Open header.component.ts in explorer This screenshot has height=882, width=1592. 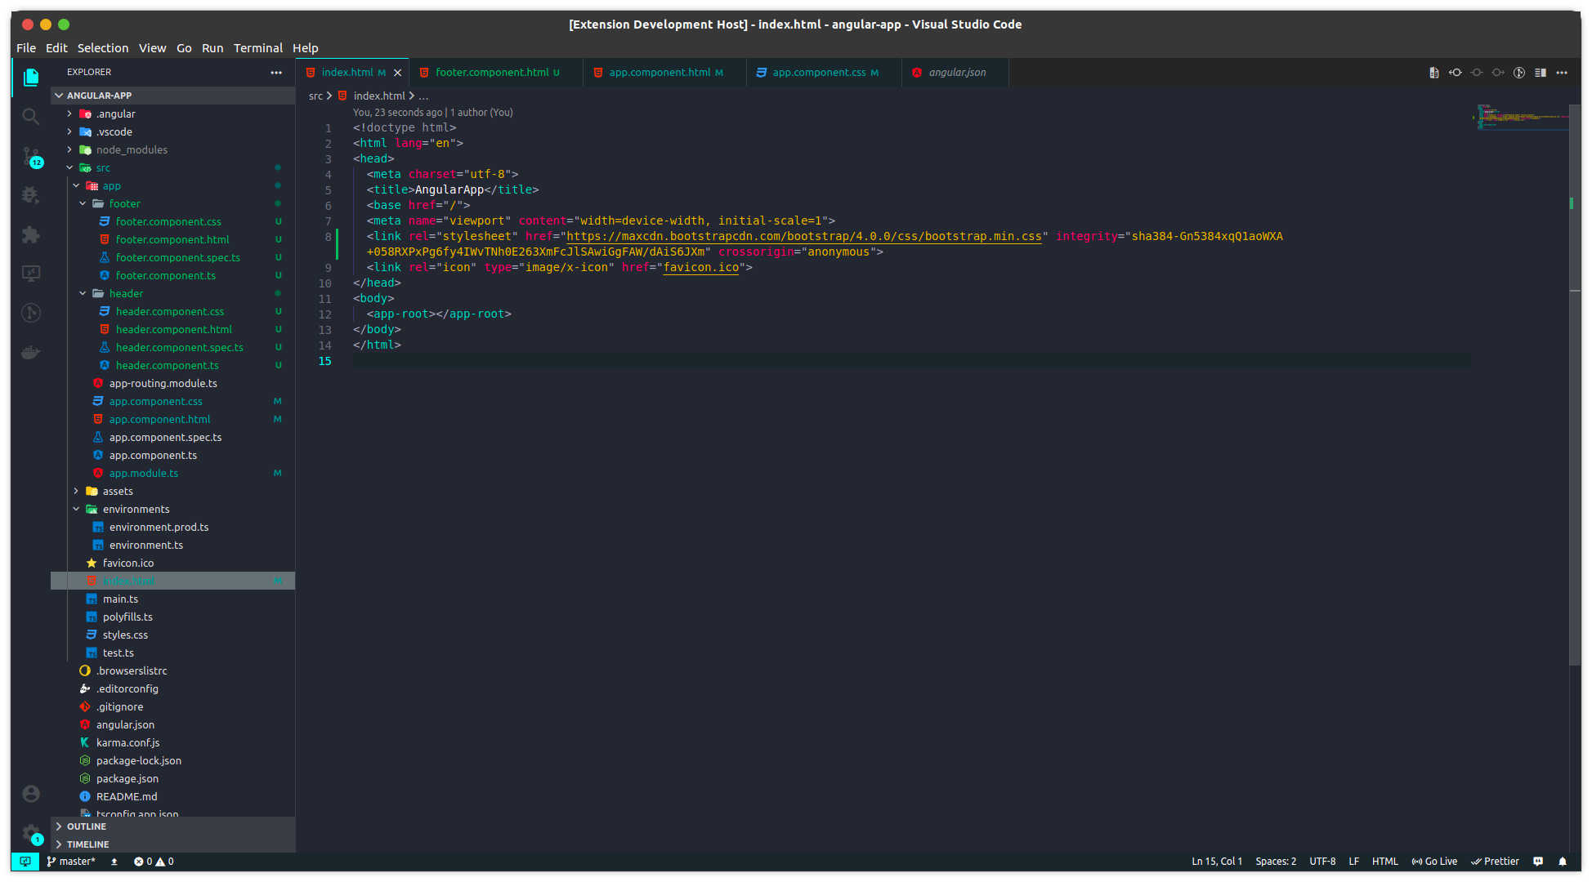[x=172, y=365]
